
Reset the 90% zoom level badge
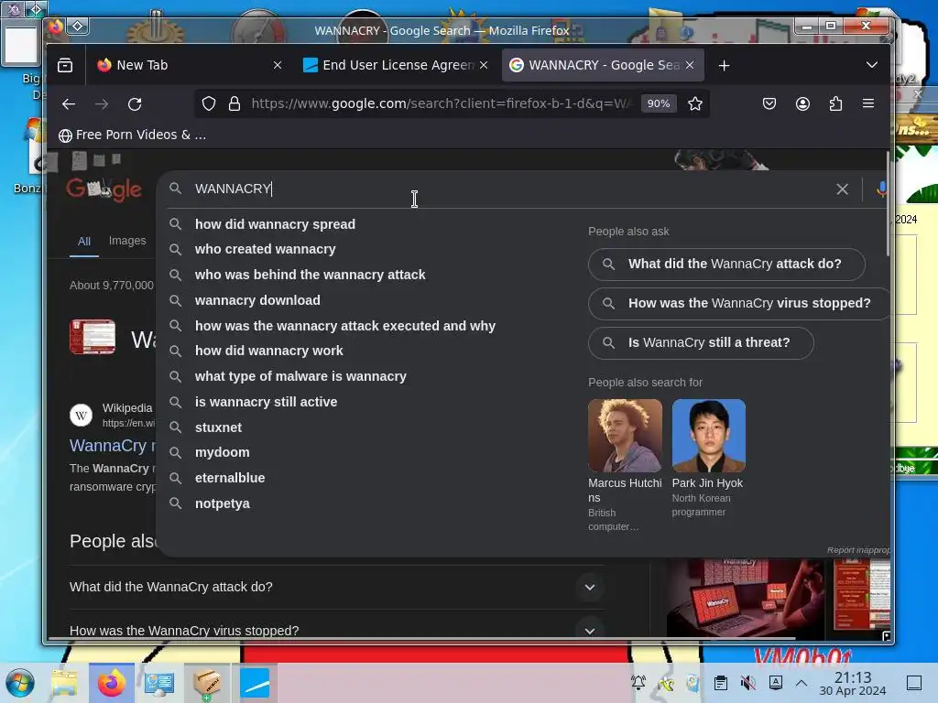[x=659, y=104]
